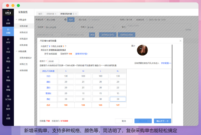Image resolution: width=201 pixels, height=135 pixels.
Task: Click the 进货价 input field
Action: click(53, 61)
